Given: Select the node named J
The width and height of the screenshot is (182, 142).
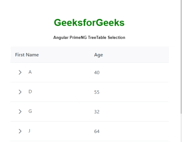Looking at the screenshot, I should (29, 131).
